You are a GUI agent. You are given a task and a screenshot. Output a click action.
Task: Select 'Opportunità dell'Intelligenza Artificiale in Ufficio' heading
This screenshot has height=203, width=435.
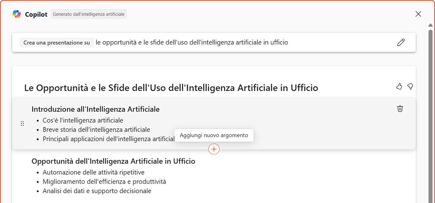coord(113,161)
